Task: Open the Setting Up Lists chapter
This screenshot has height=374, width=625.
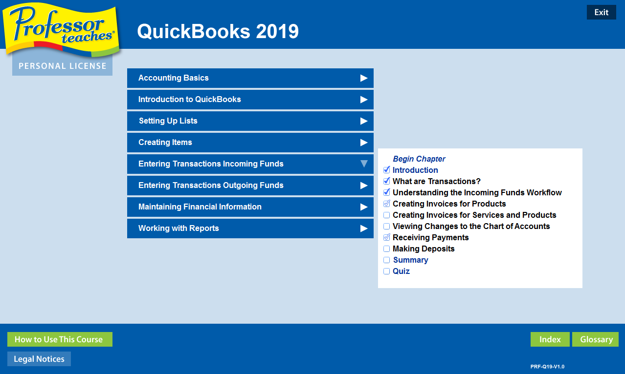Action: point(250,121)
